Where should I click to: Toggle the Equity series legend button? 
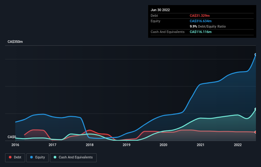[x=38, y=157]
